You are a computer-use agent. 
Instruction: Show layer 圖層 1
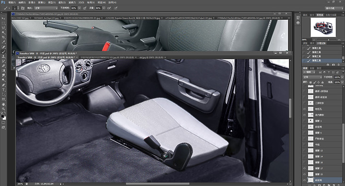(305, 121)
